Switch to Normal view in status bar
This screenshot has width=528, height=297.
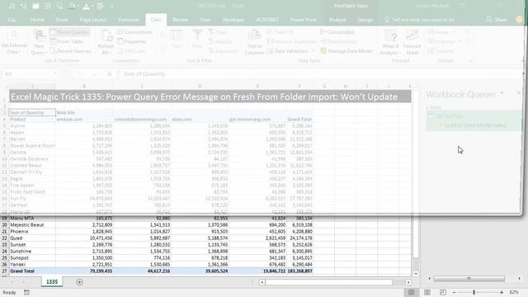[411, 293]
